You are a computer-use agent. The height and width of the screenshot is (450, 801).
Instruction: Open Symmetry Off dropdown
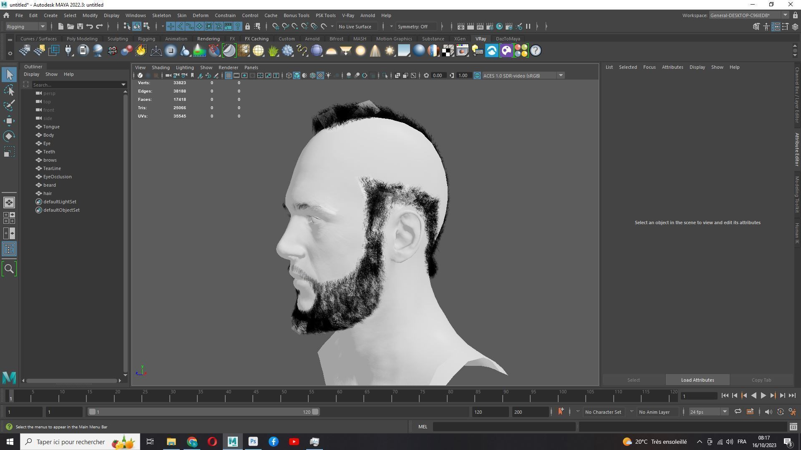pyautogui.click(x=416, y=27)
